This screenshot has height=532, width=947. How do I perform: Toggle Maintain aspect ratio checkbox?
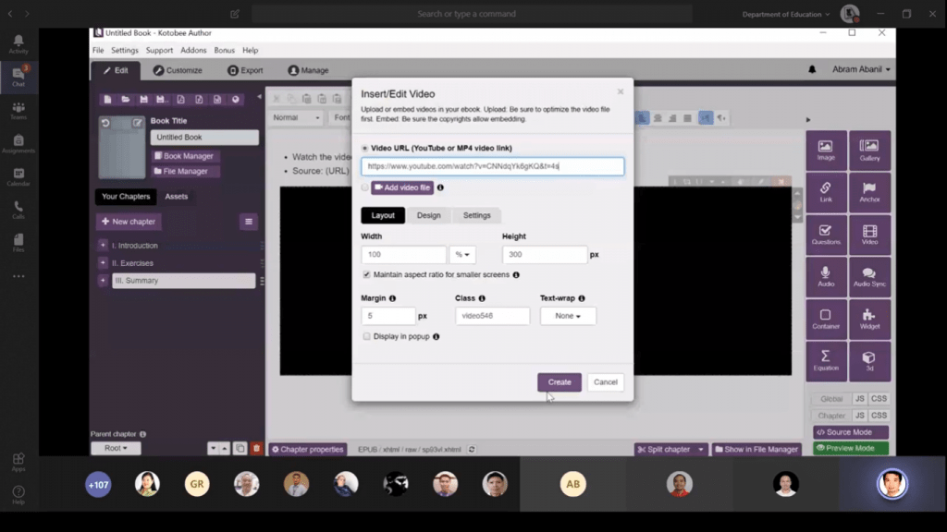(x=366, y=274)
